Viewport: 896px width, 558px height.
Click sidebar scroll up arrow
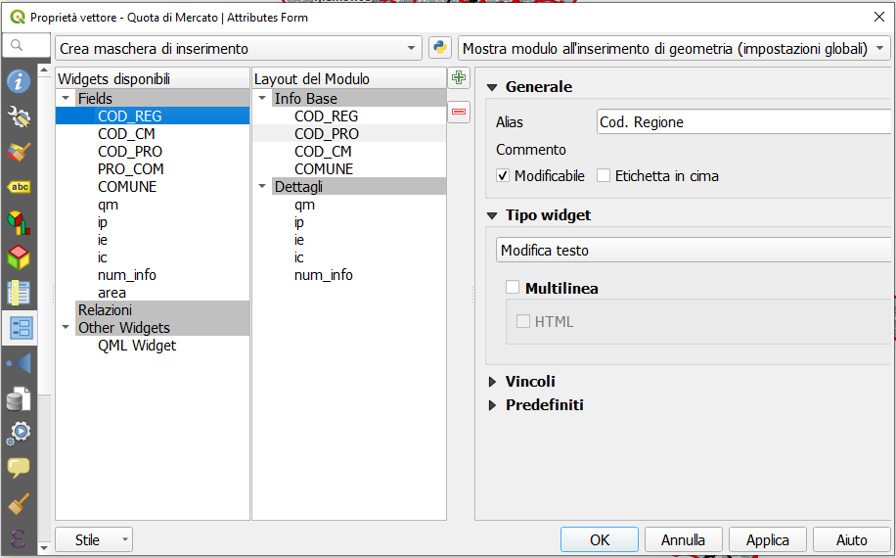tap(44, 70)
